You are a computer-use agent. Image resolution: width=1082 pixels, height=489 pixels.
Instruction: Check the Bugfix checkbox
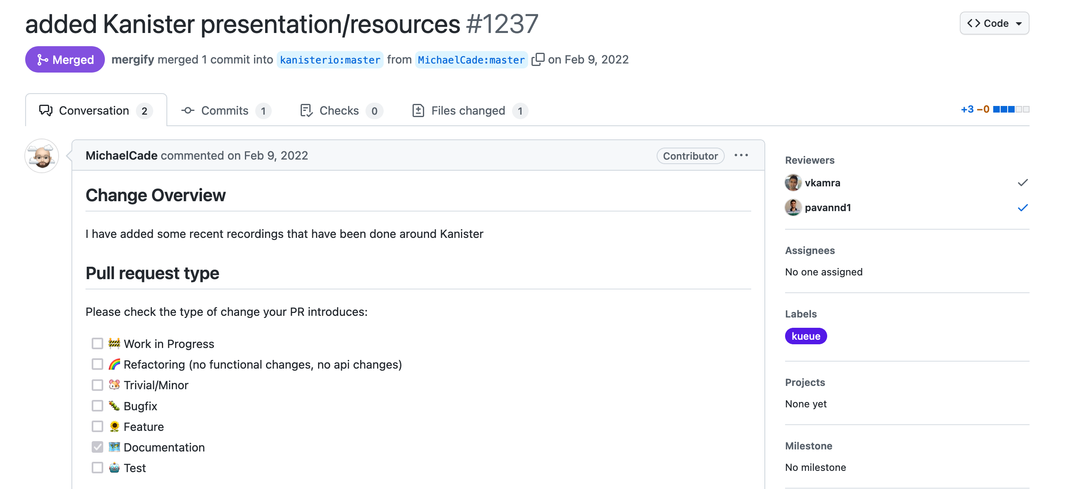pyautogui.click(x=97, y=406)
